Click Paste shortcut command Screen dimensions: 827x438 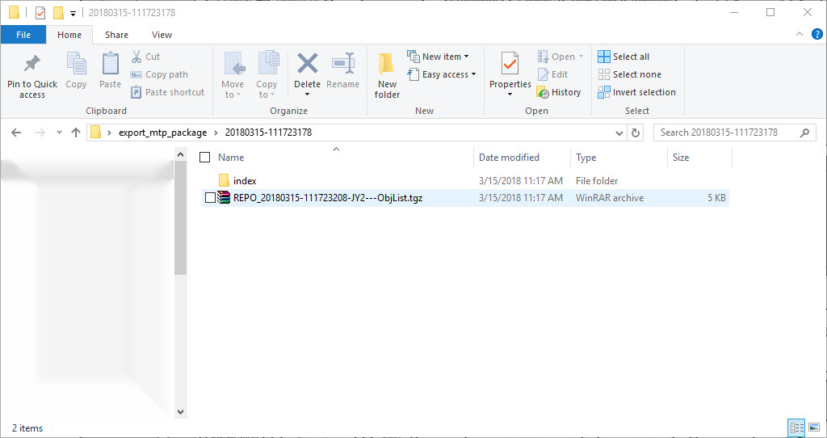click(167, 92)
